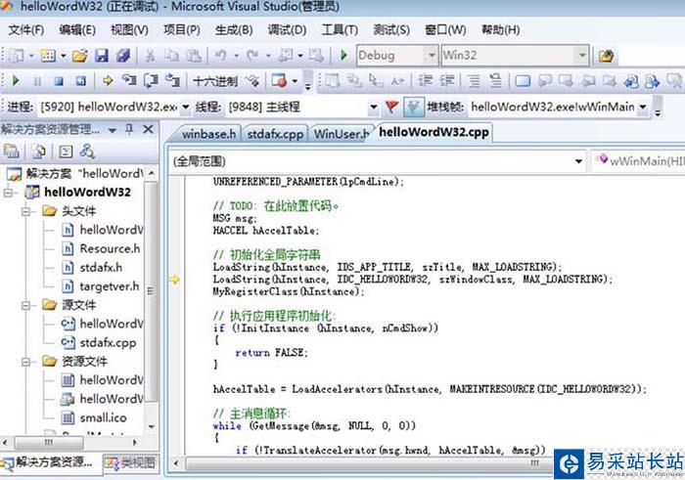
Task: Collapse the 资源文件 folder node
Action: tap(26, 362)
